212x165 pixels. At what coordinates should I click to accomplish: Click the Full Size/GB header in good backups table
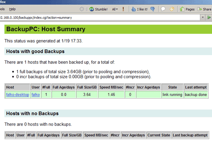tap(87, 87)
